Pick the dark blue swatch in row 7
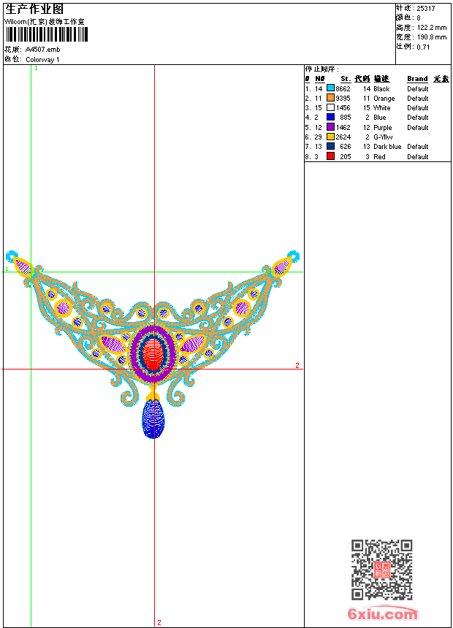The image size is (453, 628). point(330,146)
